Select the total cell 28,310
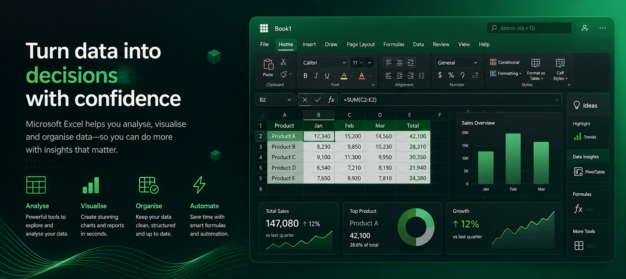This screenshot has width=626, height=279. [x=413, y=147]
